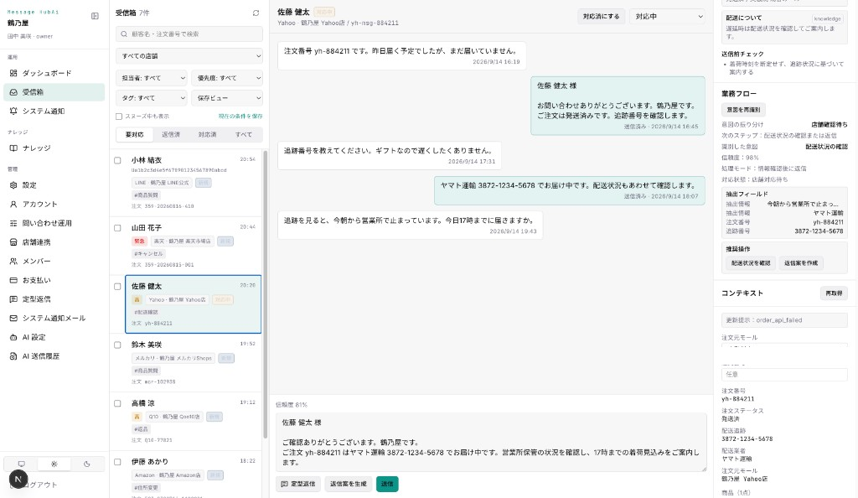Select the 対応済 tab
The image size is (858, 498).
(x=208, y=134)
